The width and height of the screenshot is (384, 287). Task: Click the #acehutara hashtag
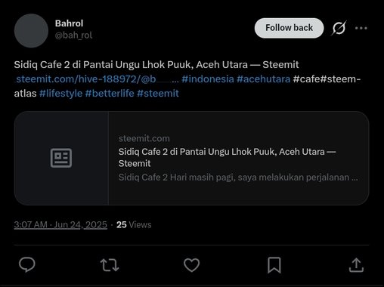click(x=264, y=79)
